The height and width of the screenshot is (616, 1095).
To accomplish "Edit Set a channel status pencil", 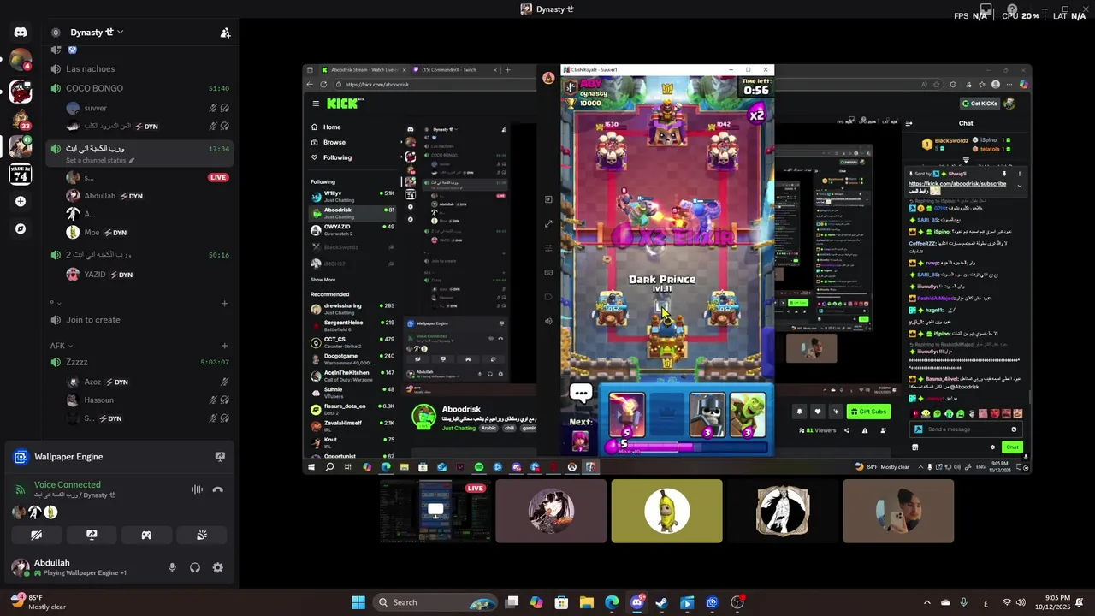I will coord(131,160).
